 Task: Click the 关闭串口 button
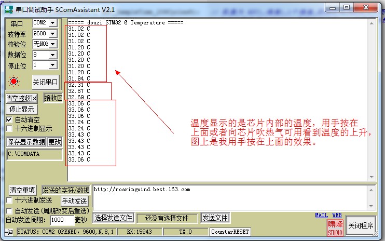(x=46, y=82)
